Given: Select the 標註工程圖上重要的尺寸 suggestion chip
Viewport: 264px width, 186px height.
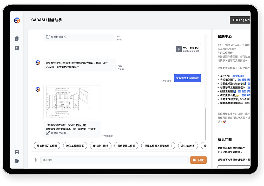Looking at the screenshot, I should [158, 146].
